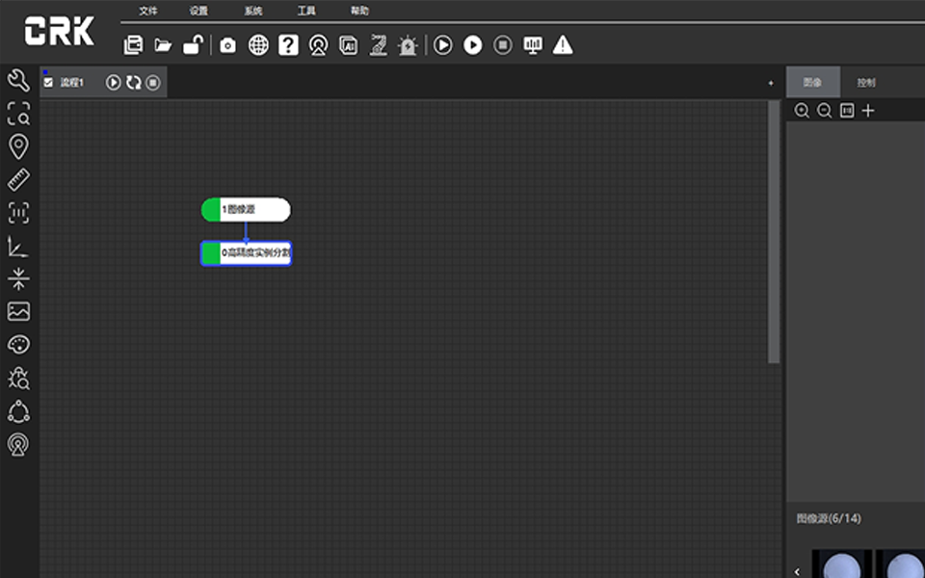The width and height of the screenshot is (925, 578).
Task: Toggle the 流程1 checkbox
Action: 48,83
